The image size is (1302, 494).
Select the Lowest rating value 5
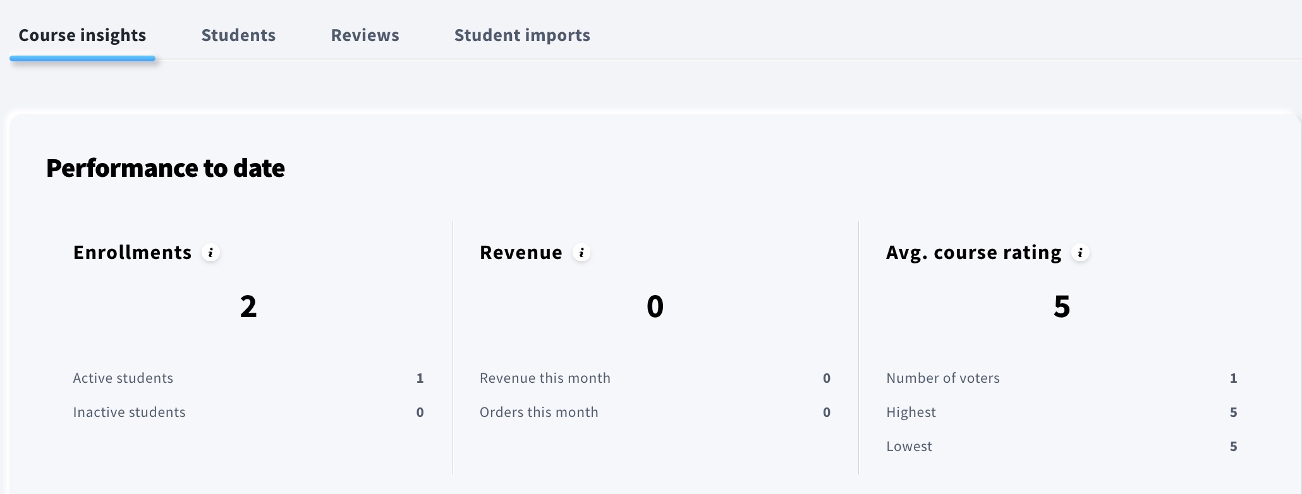pos(1233,446)
